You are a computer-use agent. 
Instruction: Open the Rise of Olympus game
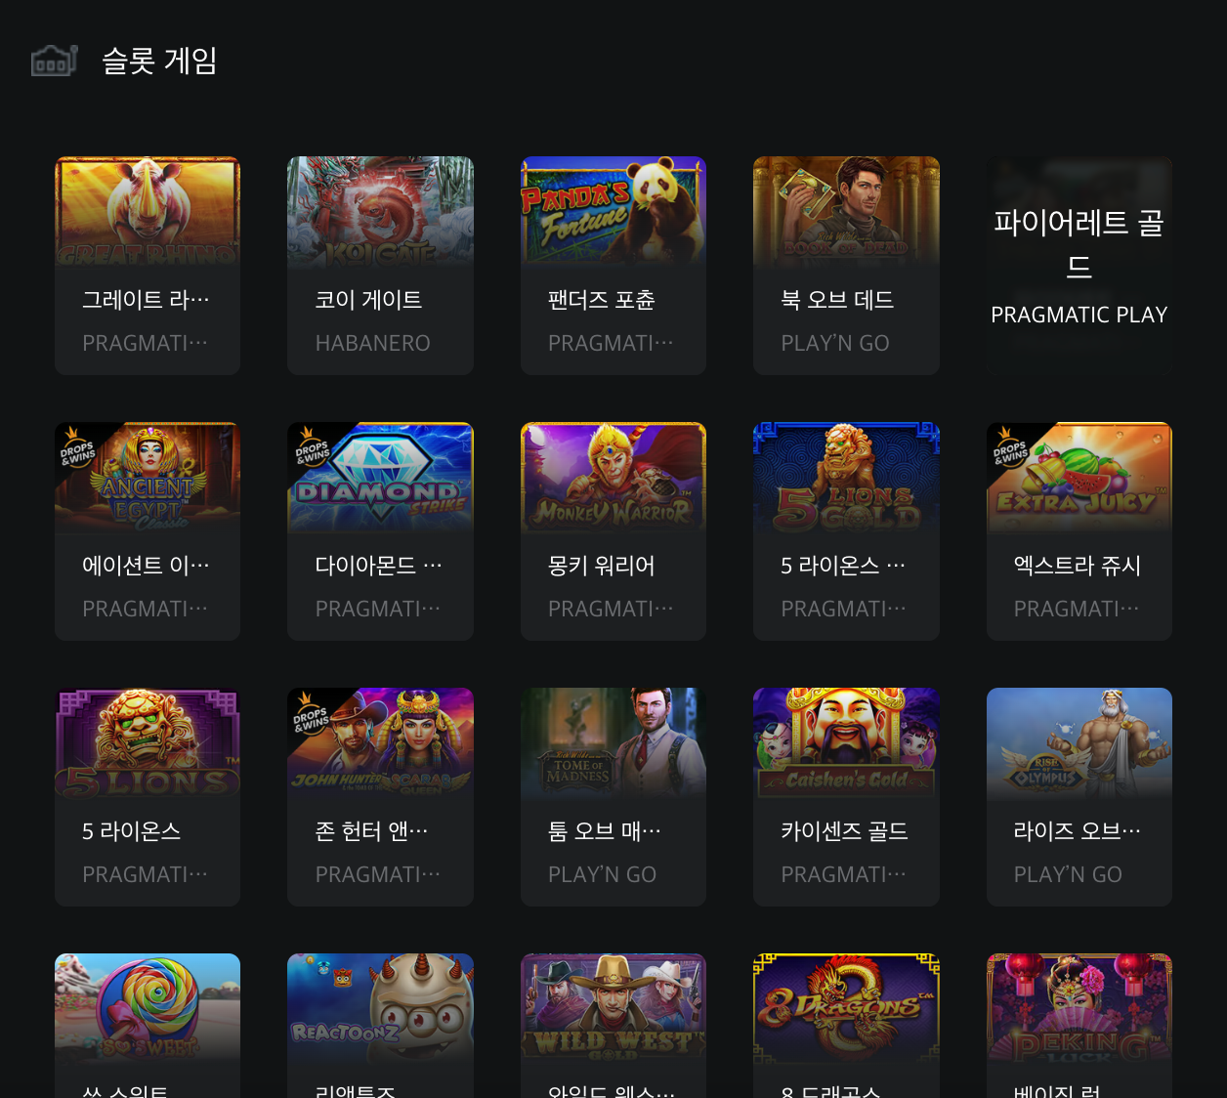point(1079,797)
